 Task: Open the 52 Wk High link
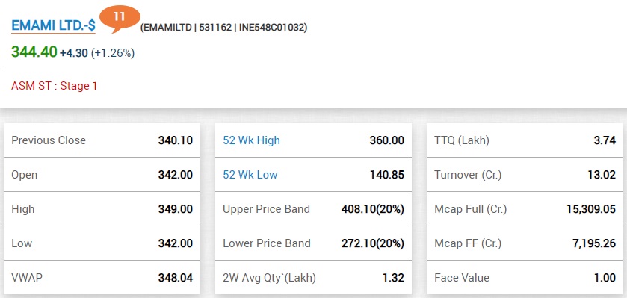pos(251,140)
